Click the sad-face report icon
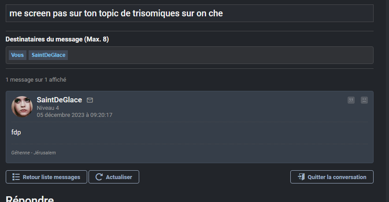 coord(364,100)
